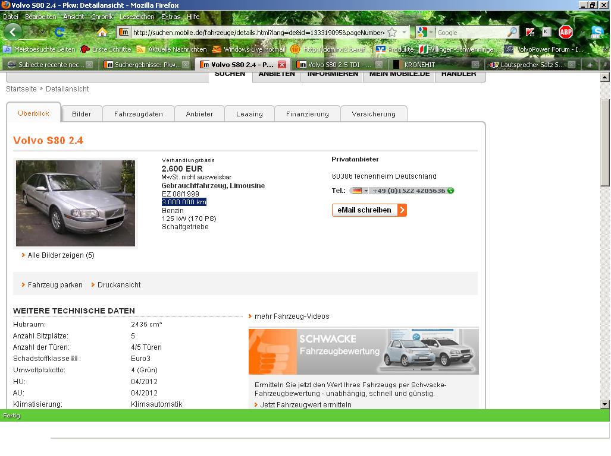
Task: Expand the back history dropdown arrow
Action: pyautogui.click(x=42, y=32)
